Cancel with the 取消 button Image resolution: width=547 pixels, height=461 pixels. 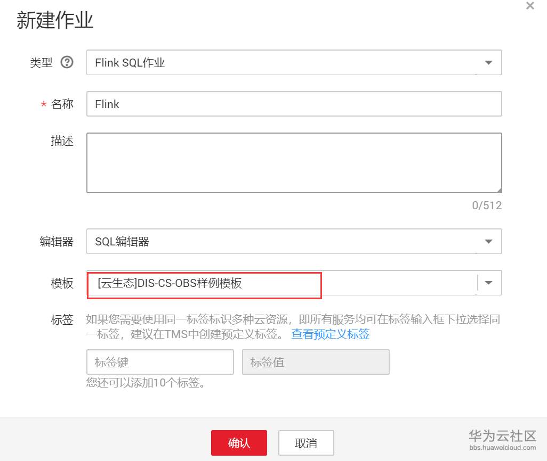[x=306, y=443]
